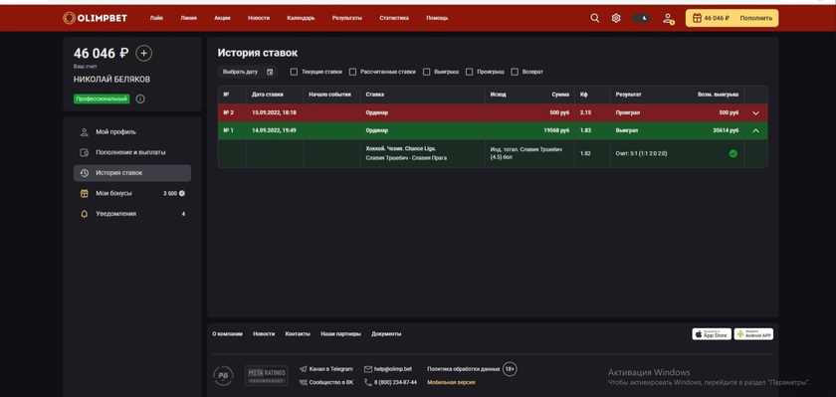Toggle the dark mode theme switch

click(x=641, y=18)
